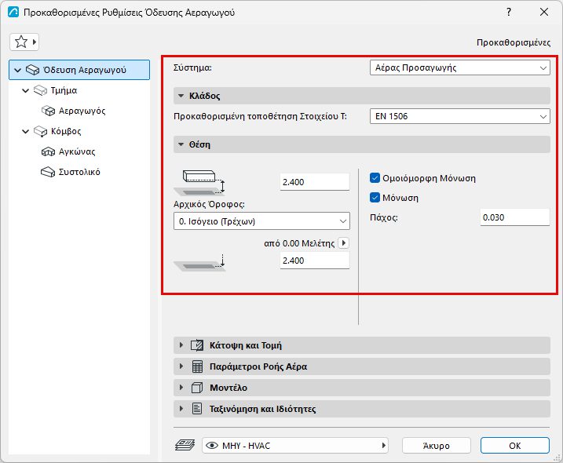Collapse the Κλάδος section header
563x463 pixels.
point(361,96)
